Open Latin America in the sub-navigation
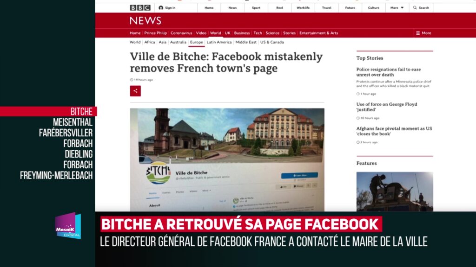This screenshot has height=267, width=476. point(219,42)
